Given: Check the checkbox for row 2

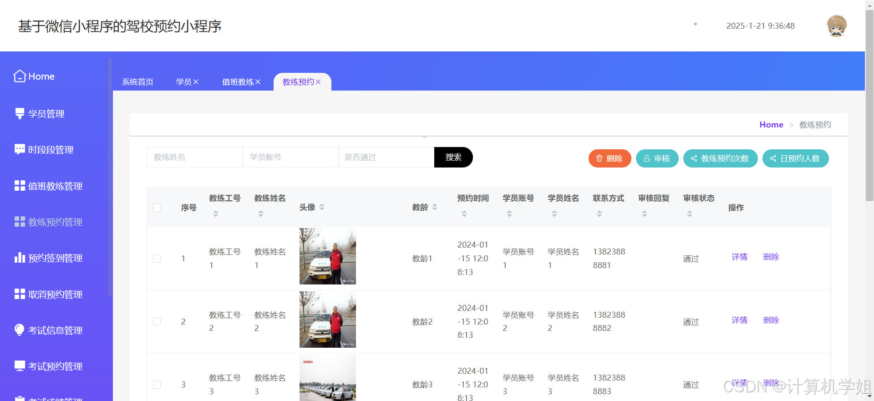Looking at the screenshot, I should (157, 322).
